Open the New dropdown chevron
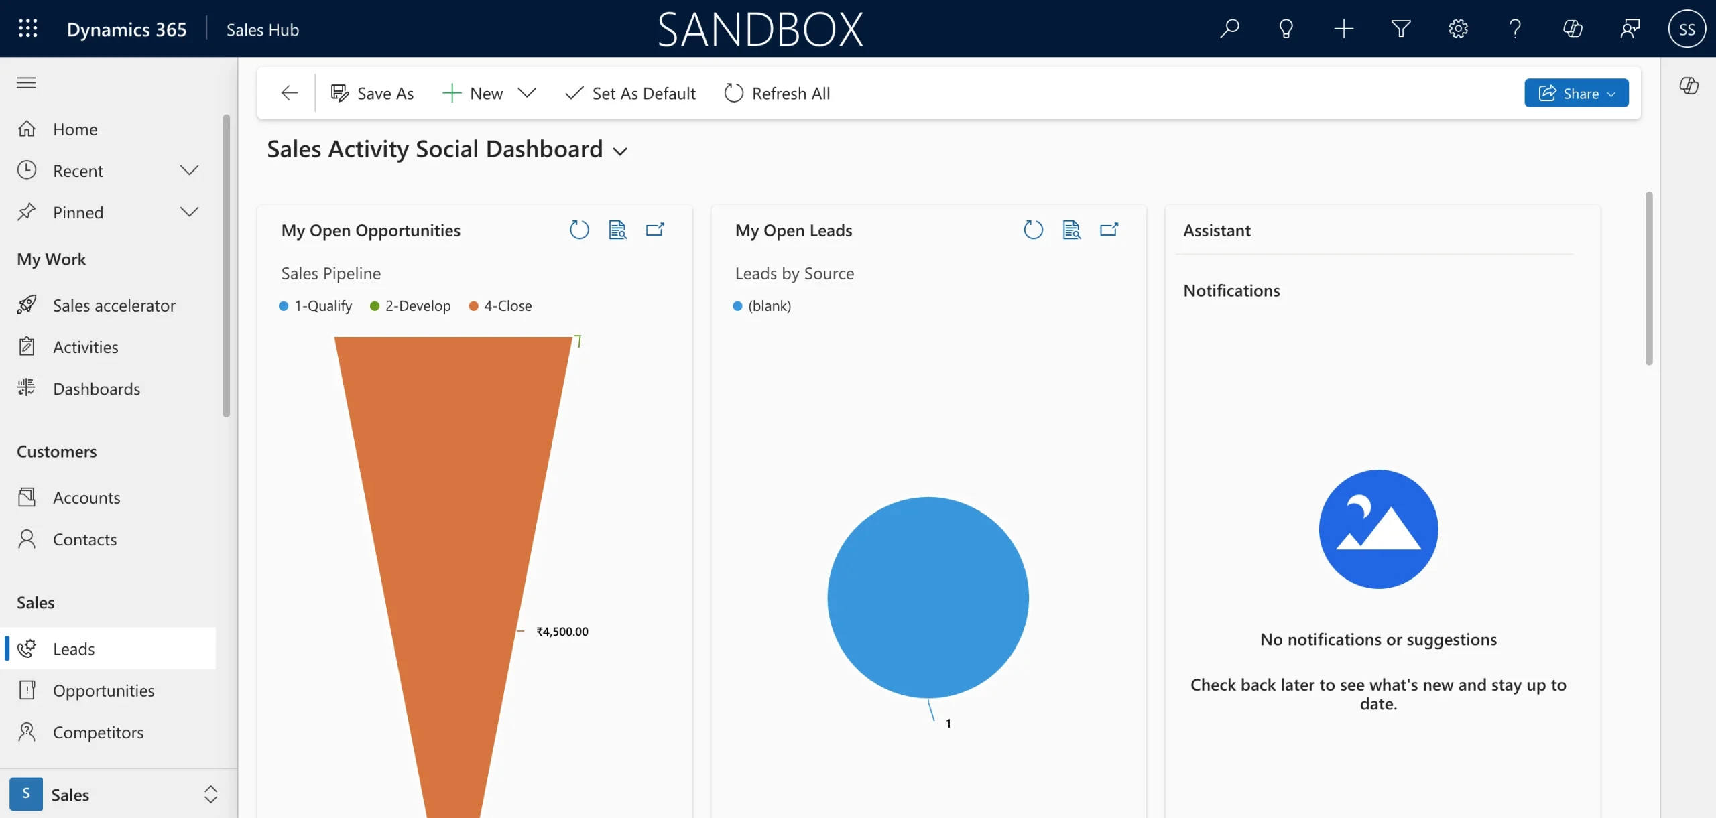 click(x=528, y=93)
